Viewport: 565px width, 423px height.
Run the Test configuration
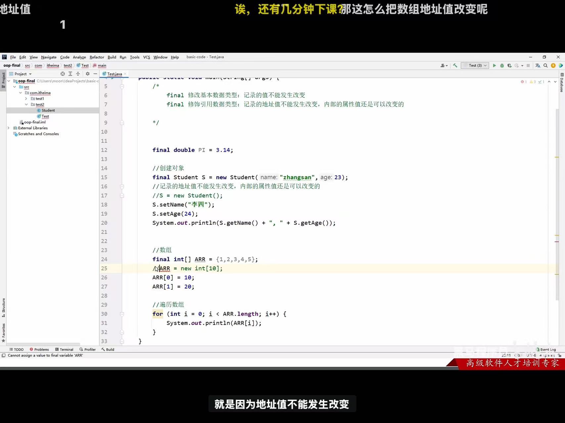[x=494, y=65]
